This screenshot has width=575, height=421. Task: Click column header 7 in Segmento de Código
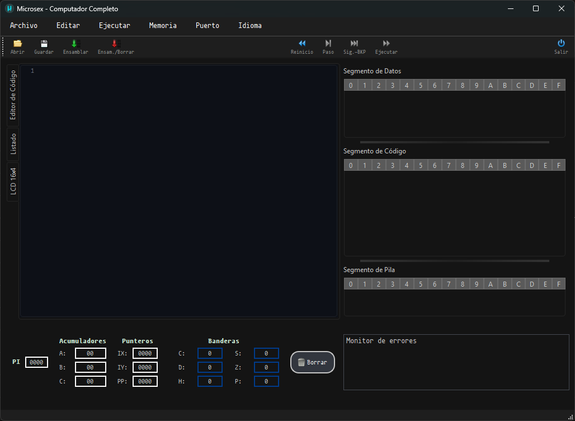coord(449,166)
